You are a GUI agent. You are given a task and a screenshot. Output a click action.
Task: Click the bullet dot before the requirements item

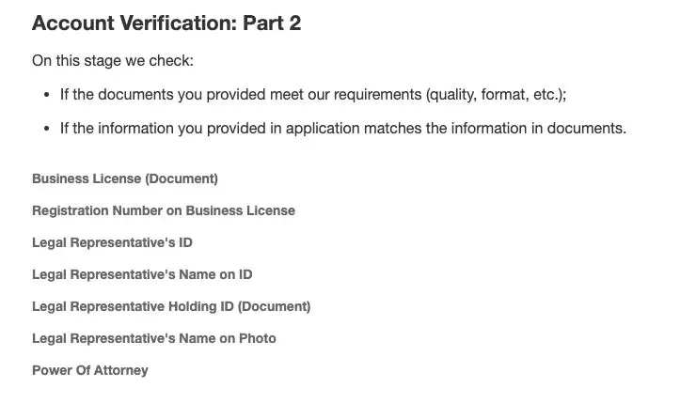click(x=46, y=96)
